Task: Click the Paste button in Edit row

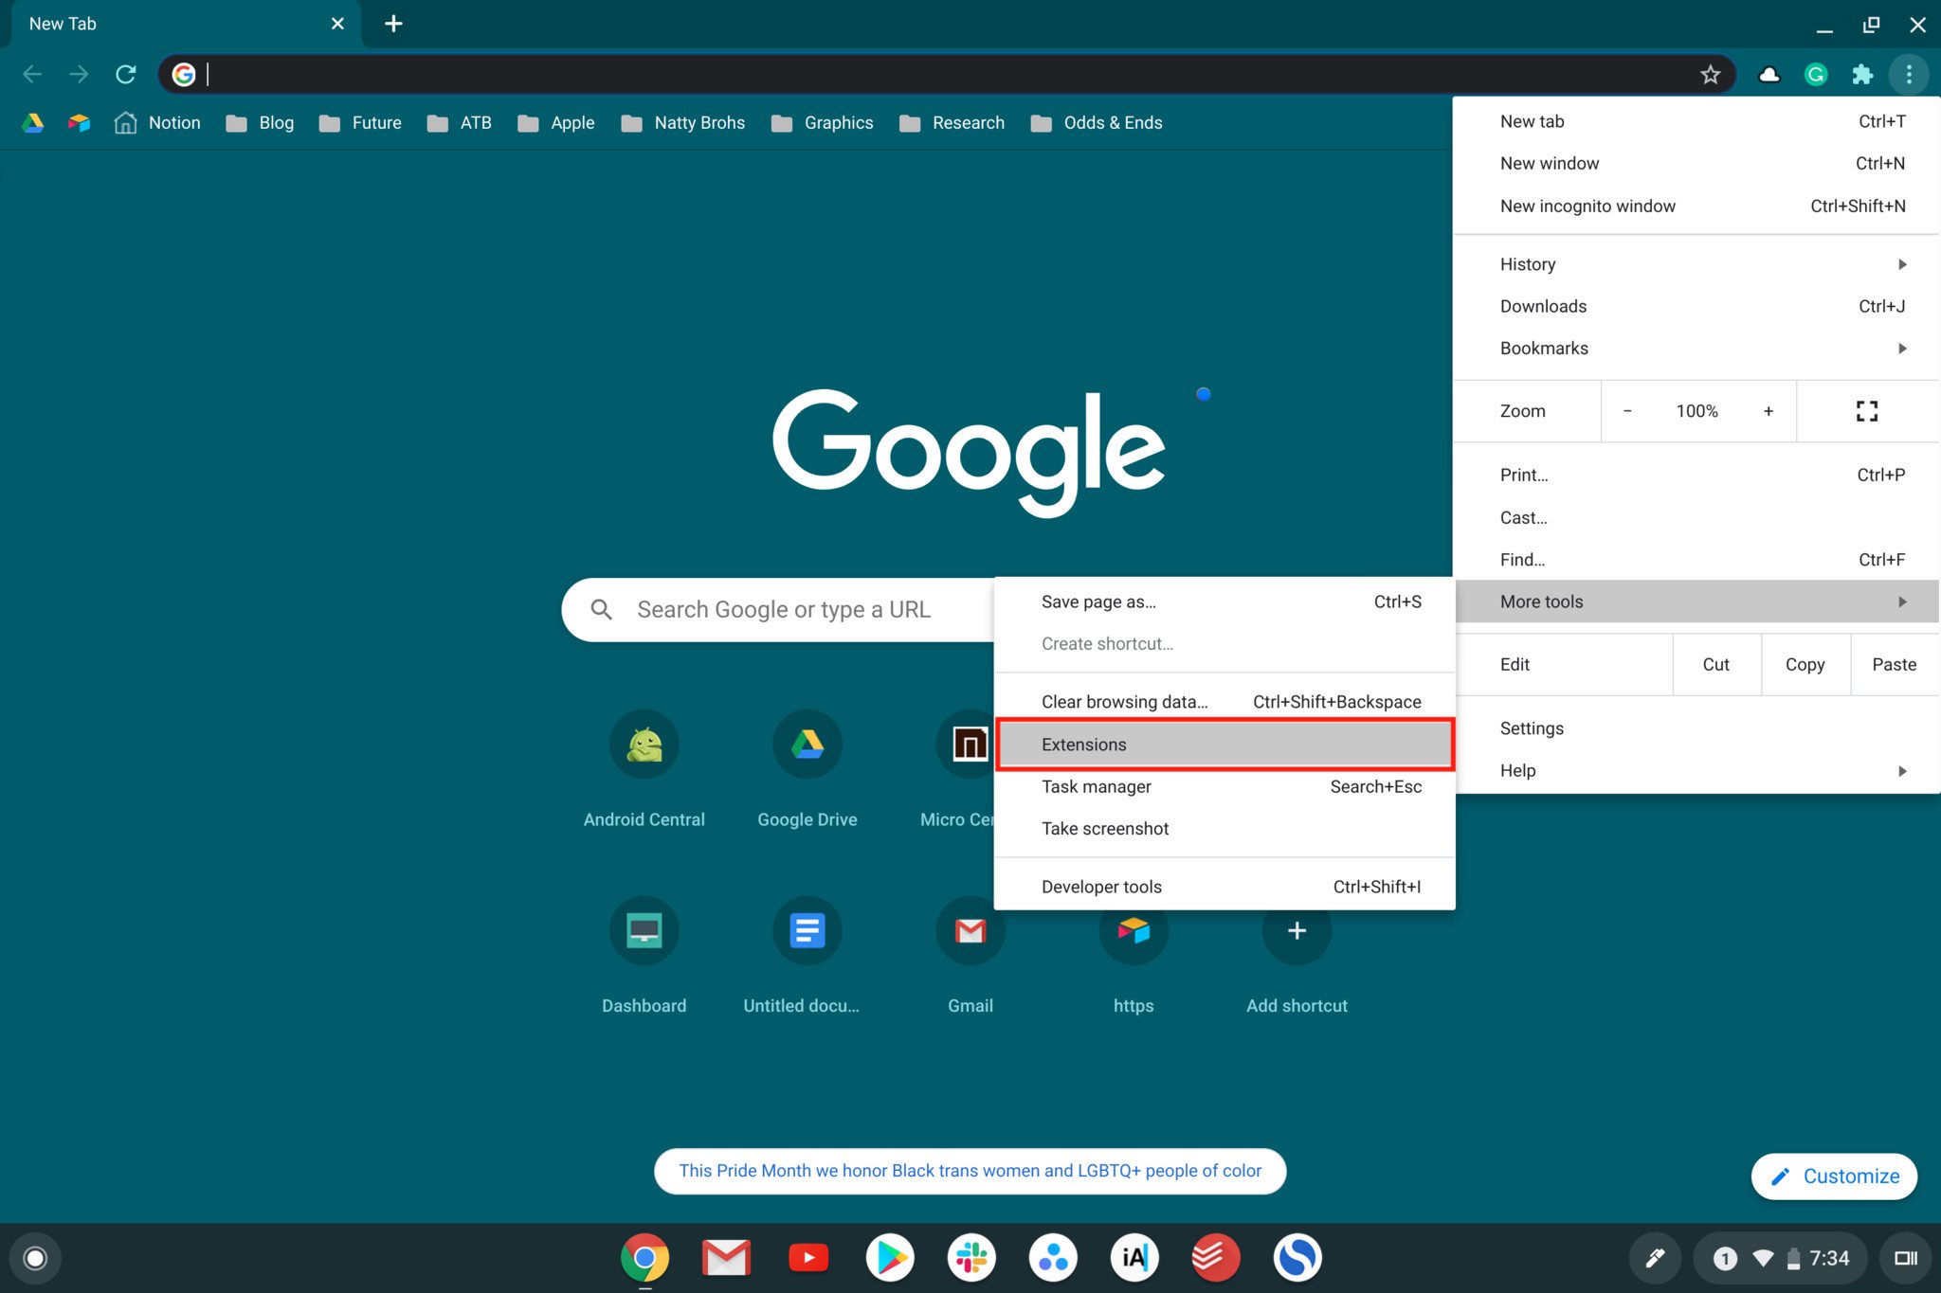Action: point(1894,665)
